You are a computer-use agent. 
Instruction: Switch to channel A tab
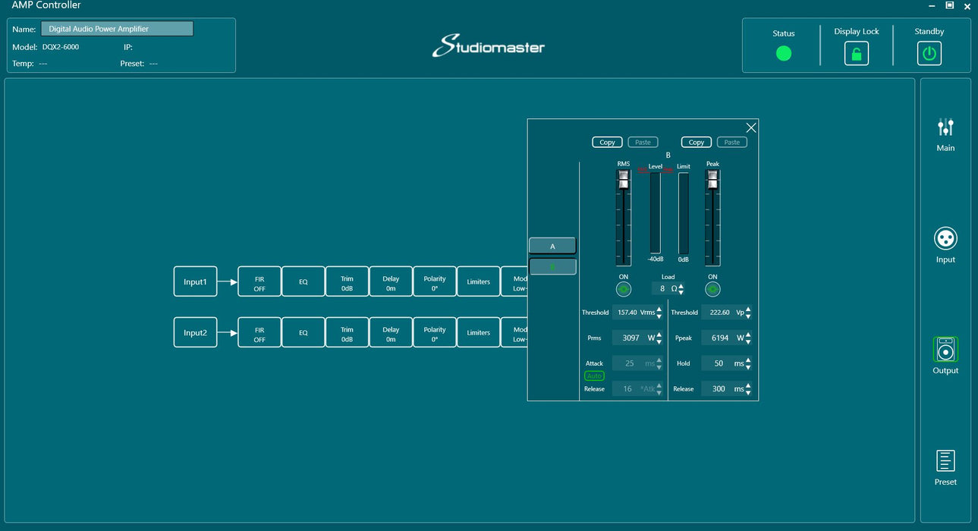(x=552, y=246)
